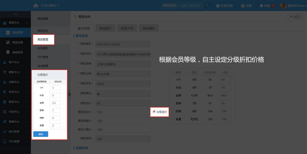This screenshot has width=307, height=154.
Task: Collapse sidebar with the three-bar handle
Action: click(15, 14)
